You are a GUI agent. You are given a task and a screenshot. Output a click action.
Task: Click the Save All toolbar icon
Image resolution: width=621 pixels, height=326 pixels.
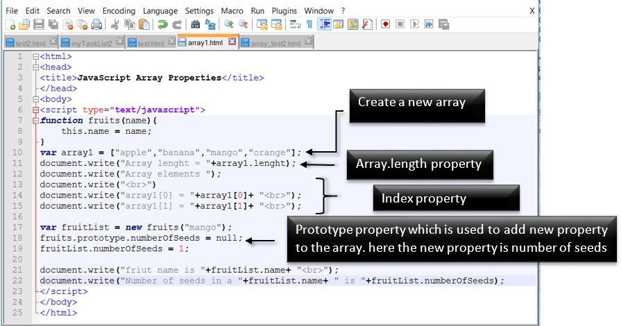(x=53, y=24)
